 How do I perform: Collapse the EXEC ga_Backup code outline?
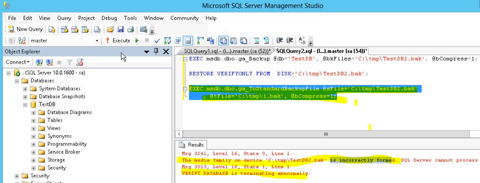(185, 59)
